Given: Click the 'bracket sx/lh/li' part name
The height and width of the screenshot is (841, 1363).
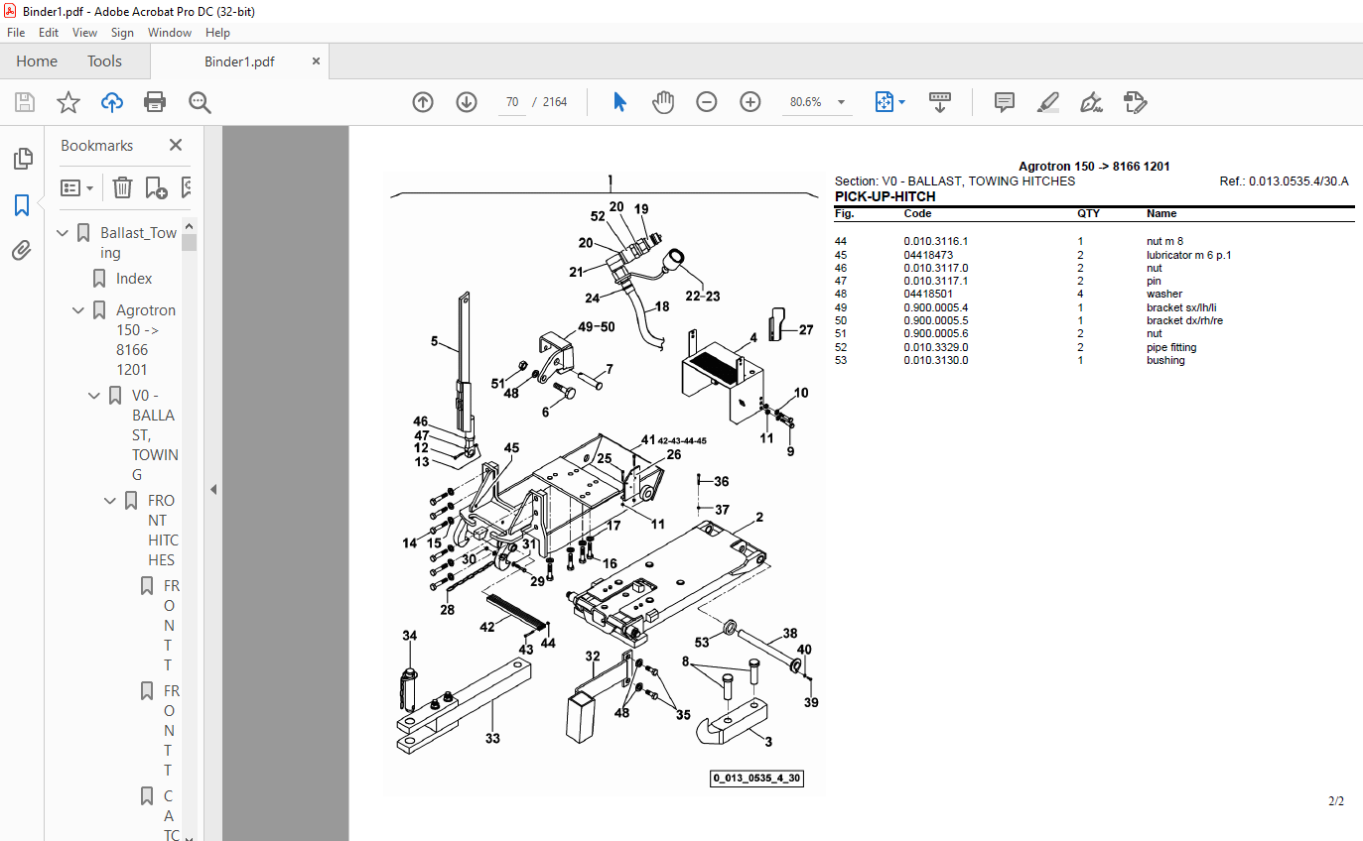Looking at the screenshot, I should 1181,307.
